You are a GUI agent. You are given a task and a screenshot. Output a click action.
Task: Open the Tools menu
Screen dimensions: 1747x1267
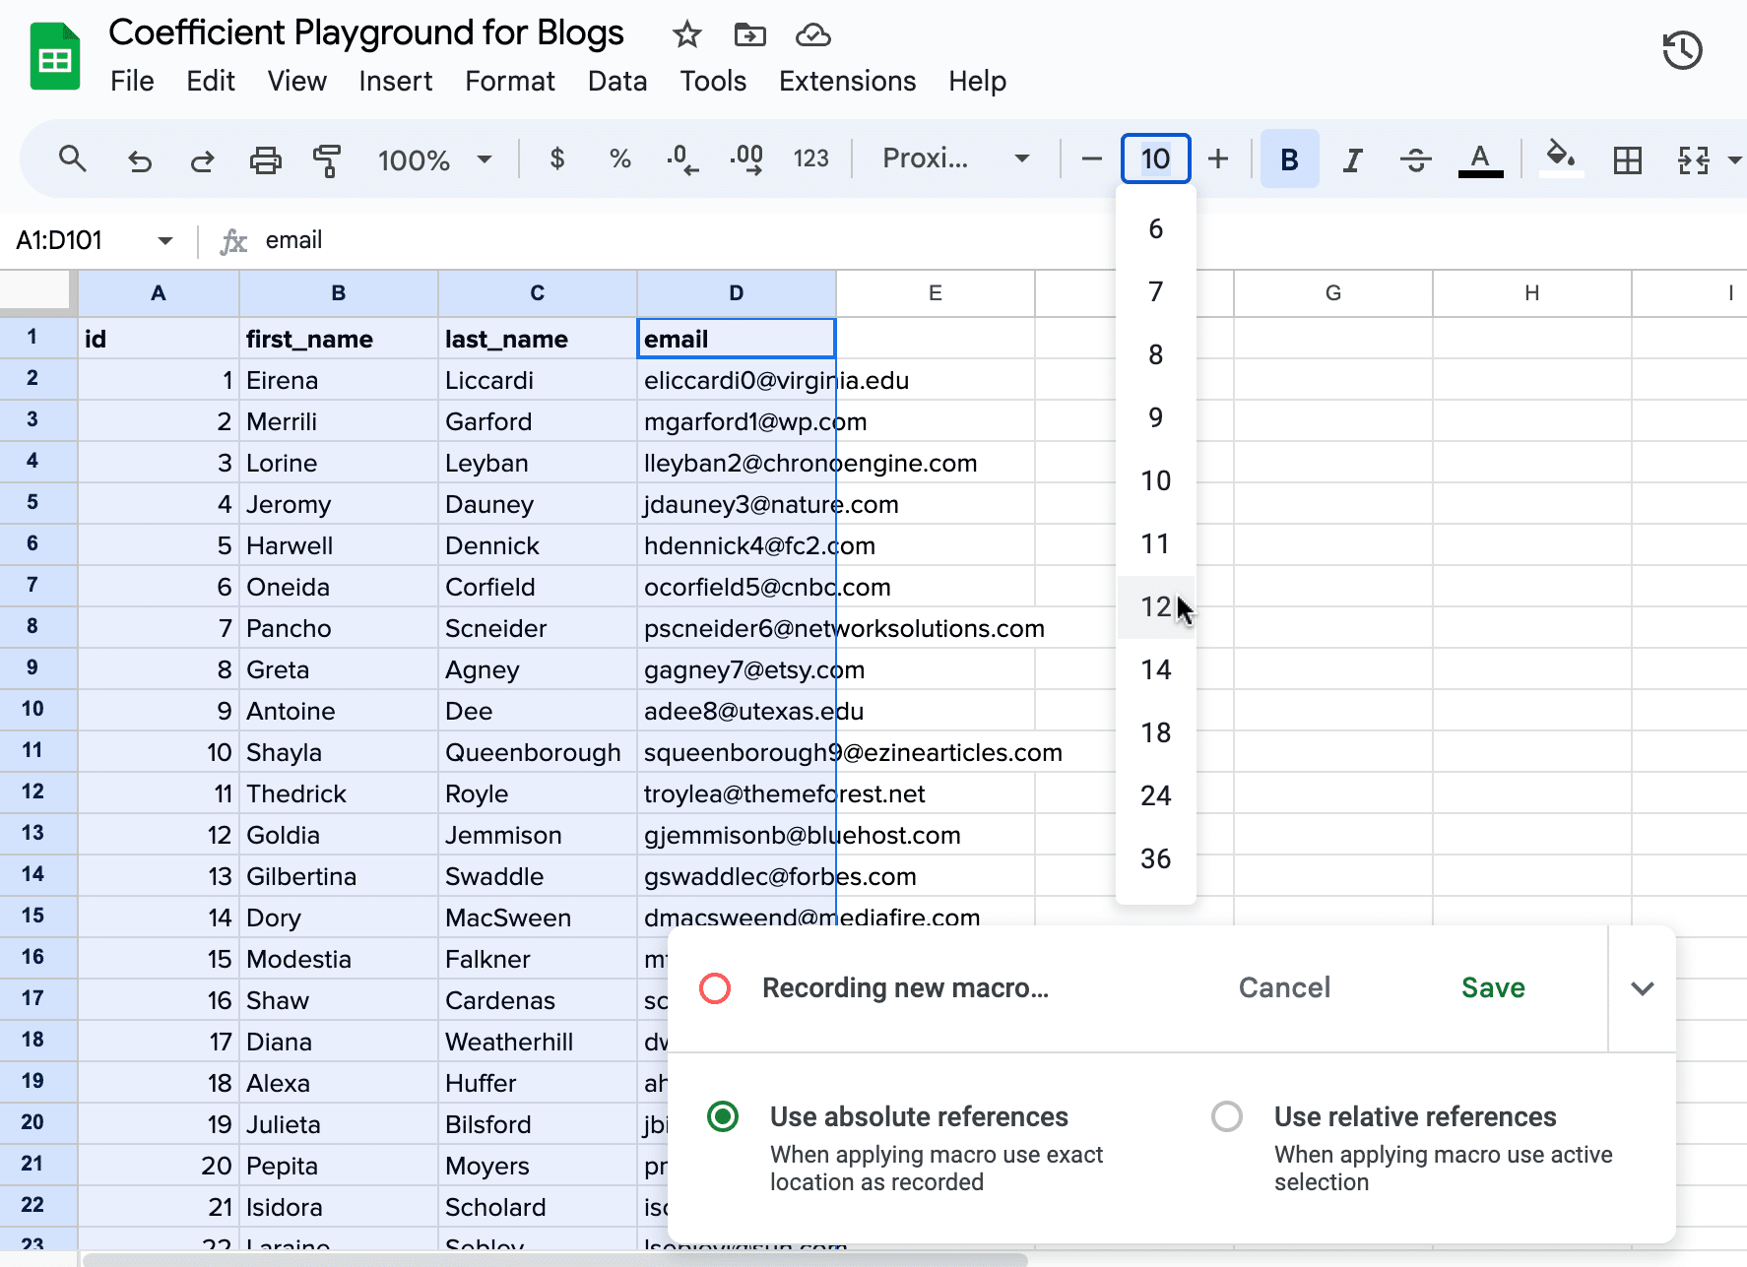coord(713,81)
